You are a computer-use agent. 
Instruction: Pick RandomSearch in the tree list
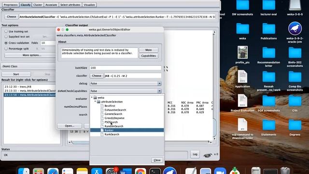point(114,126)
